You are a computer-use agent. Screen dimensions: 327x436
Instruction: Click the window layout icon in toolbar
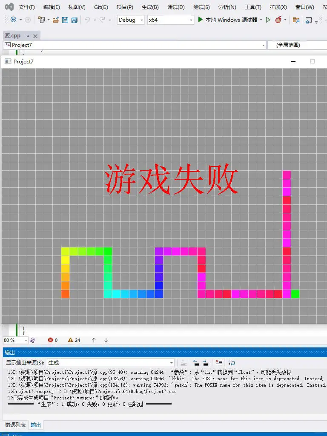(x=308, y=20)
